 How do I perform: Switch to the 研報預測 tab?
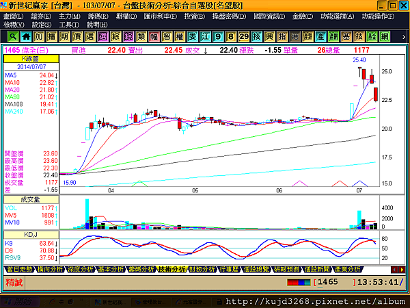click(286, 269)
